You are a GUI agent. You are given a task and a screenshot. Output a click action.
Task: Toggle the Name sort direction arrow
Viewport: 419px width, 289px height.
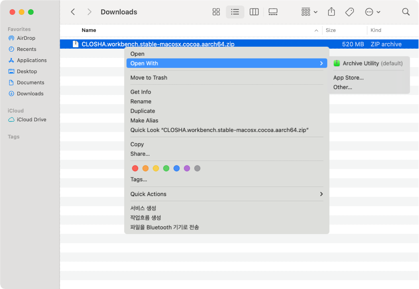coord(316,31)
